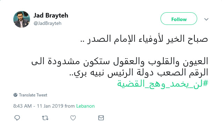Viewport: 222px width, 128px height.
Task: Open the @JadBrayteh handle
Action: [x=48, y=23]
